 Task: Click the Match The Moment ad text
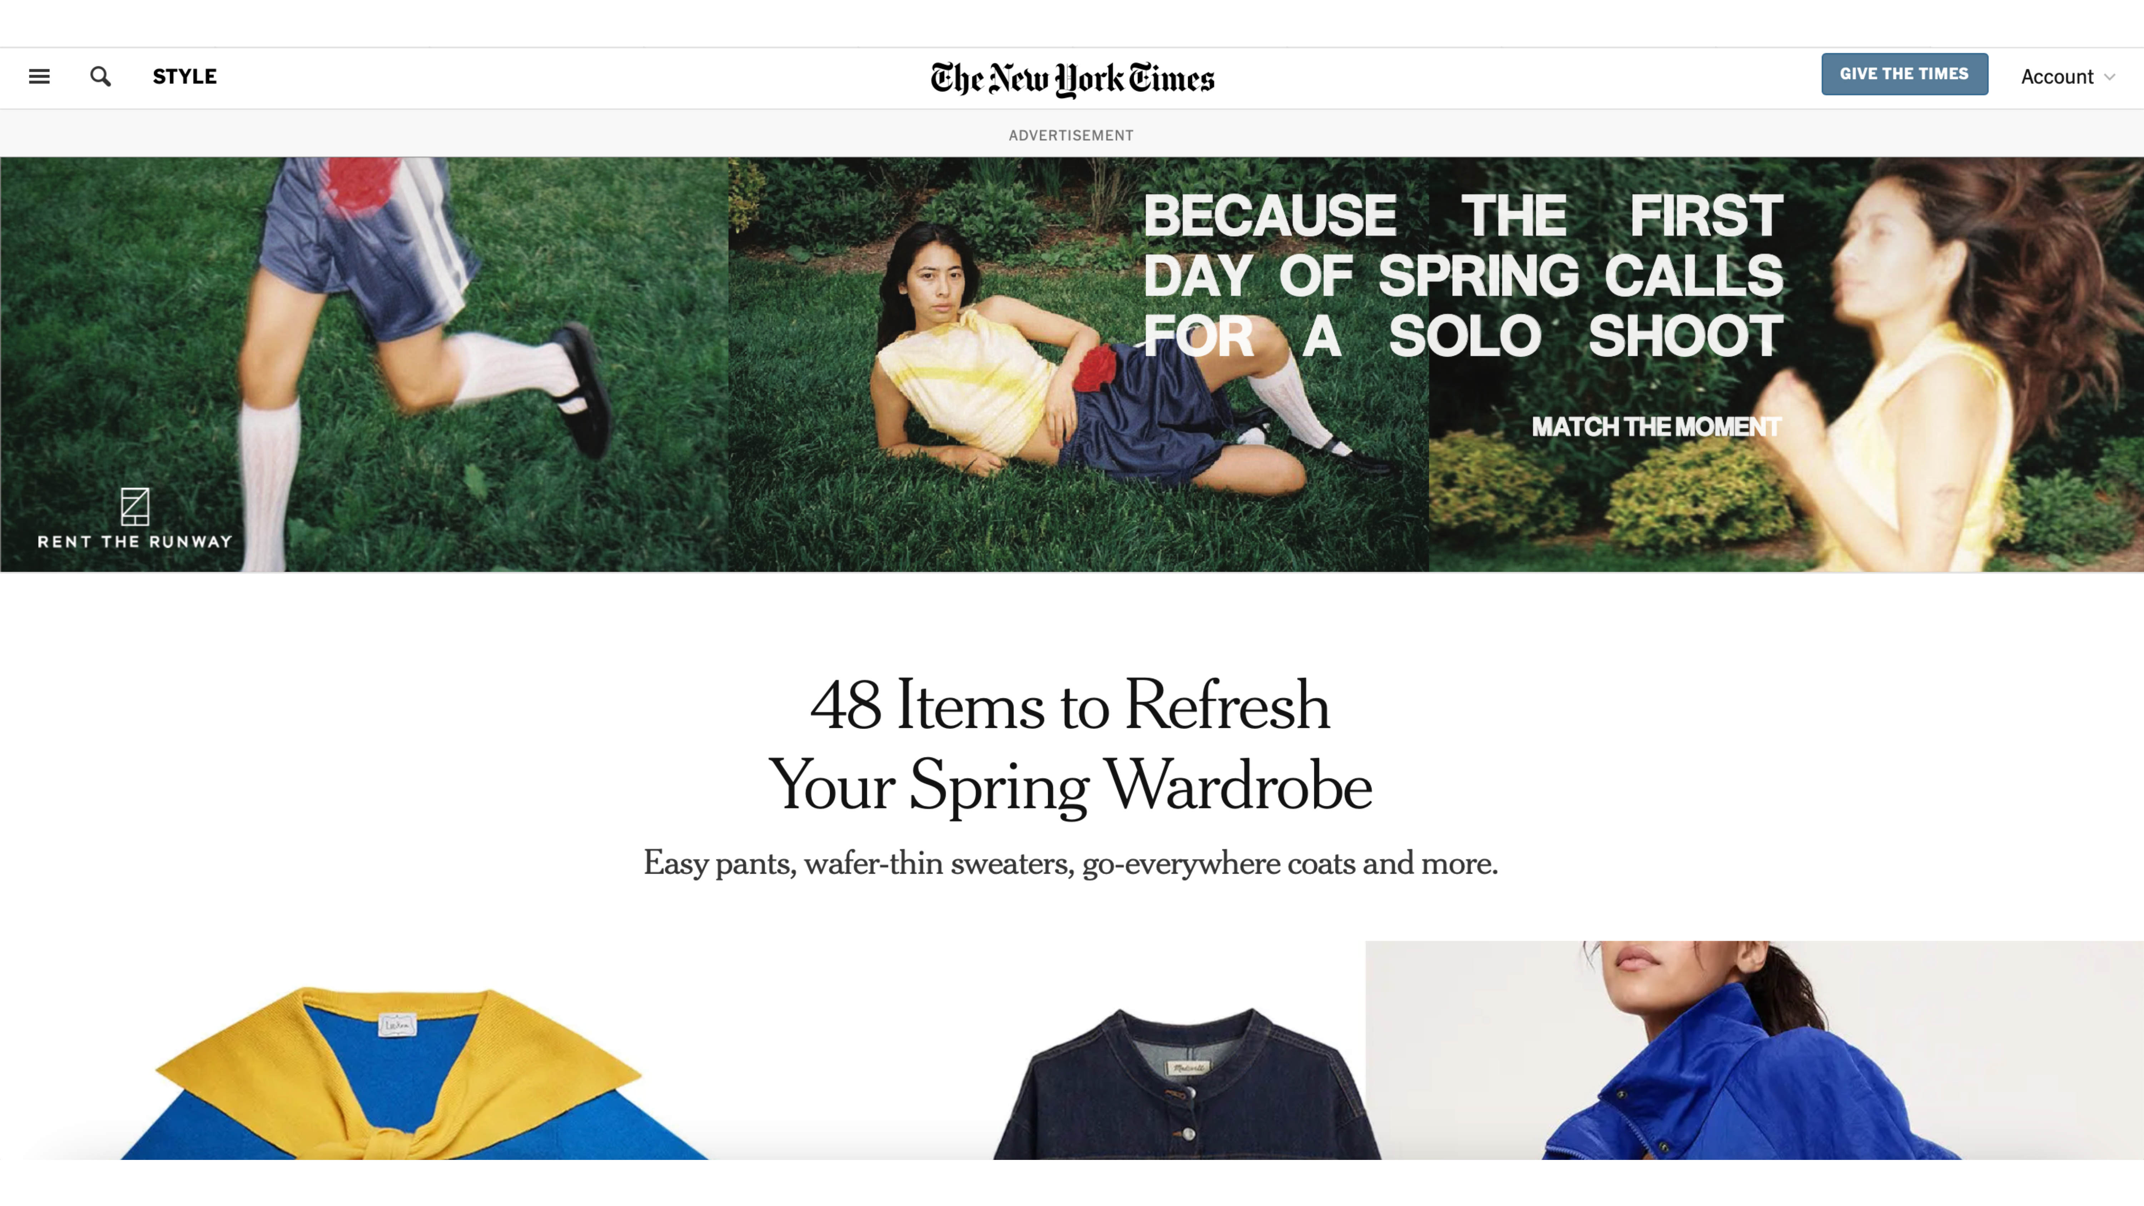[x=1656, y=427]
